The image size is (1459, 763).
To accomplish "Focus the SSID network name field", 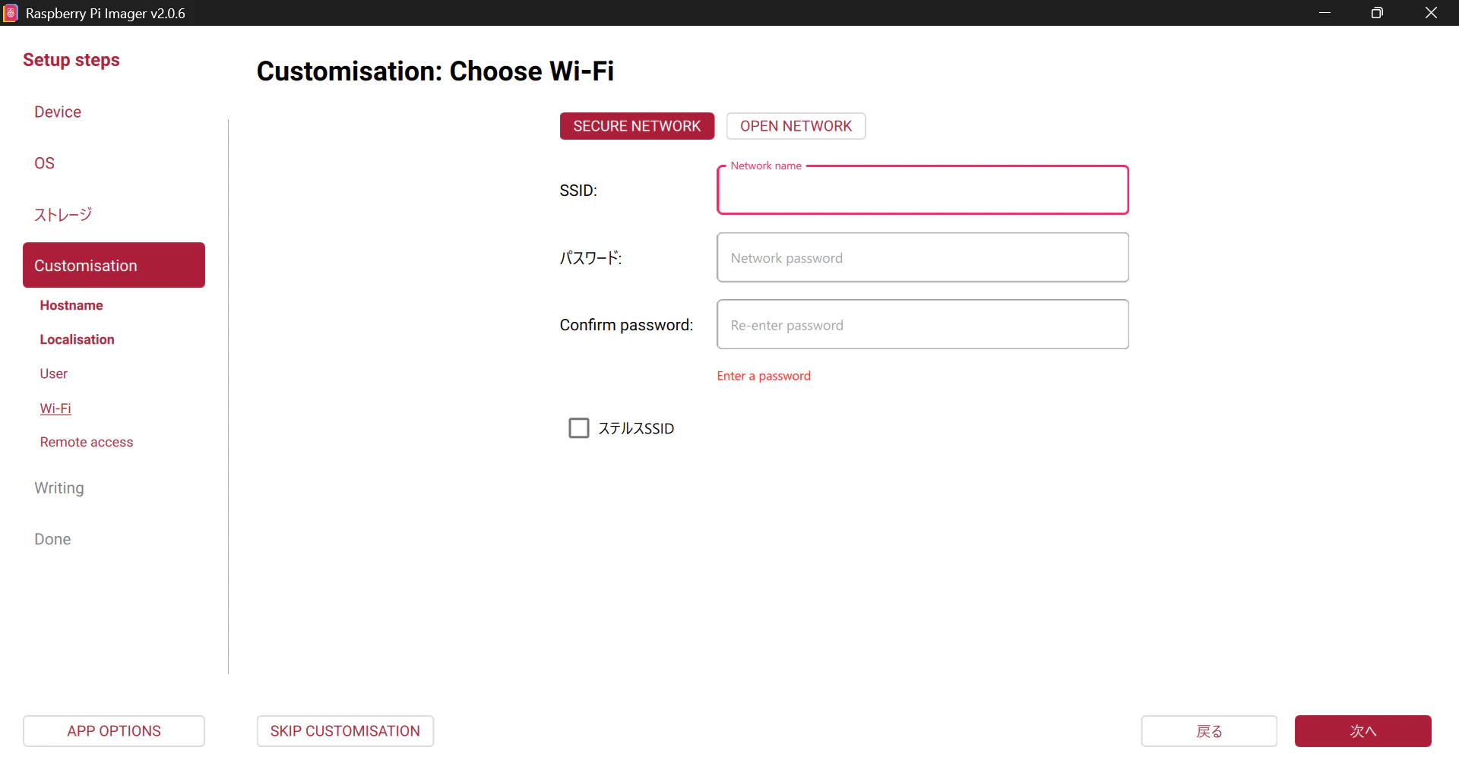I will 923,190.
